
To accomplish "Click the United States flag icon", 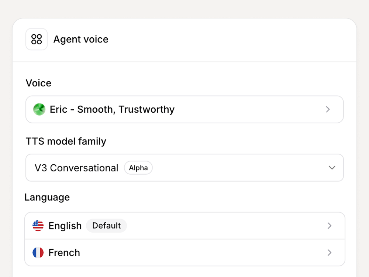I will coord(38,226).
